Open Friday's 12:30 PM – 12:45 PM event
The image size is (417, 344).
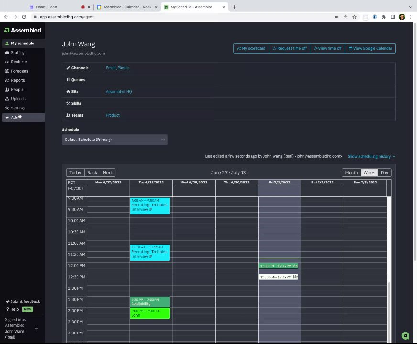click(279, 277)
